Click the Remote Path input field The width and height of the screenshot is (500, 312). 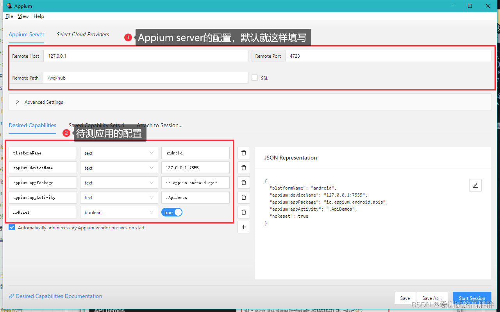click(x=146, y=78)
